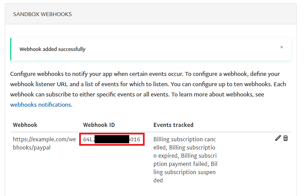Delete the webhook using the trash icon

[x=285, y=138]
